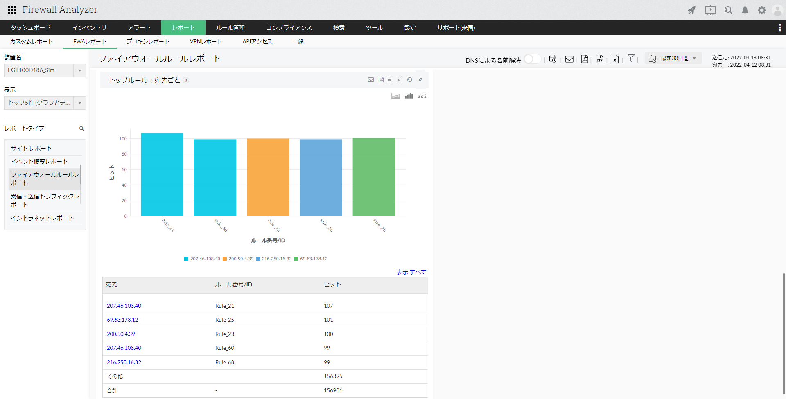Switch to the VPNレポート tab
The height and width of the screenshot is (399, 786).
point(206,41)
